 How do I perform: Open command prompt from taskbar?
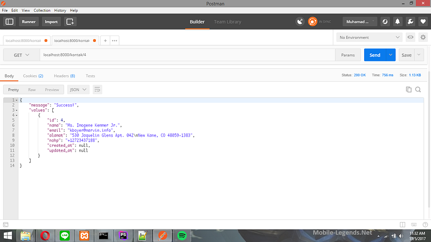[x=103, y=236]
